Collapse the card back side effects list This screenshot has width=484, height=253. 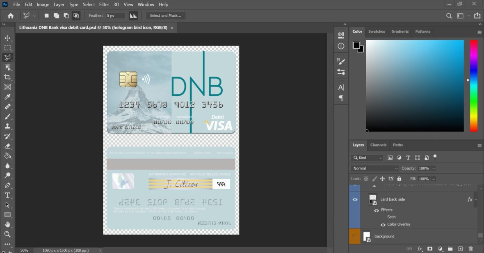475,199
